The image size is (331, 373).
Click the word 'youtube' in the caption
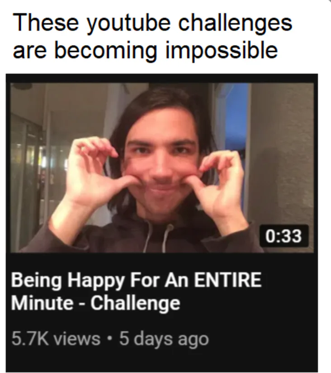[x=128, y=24]
